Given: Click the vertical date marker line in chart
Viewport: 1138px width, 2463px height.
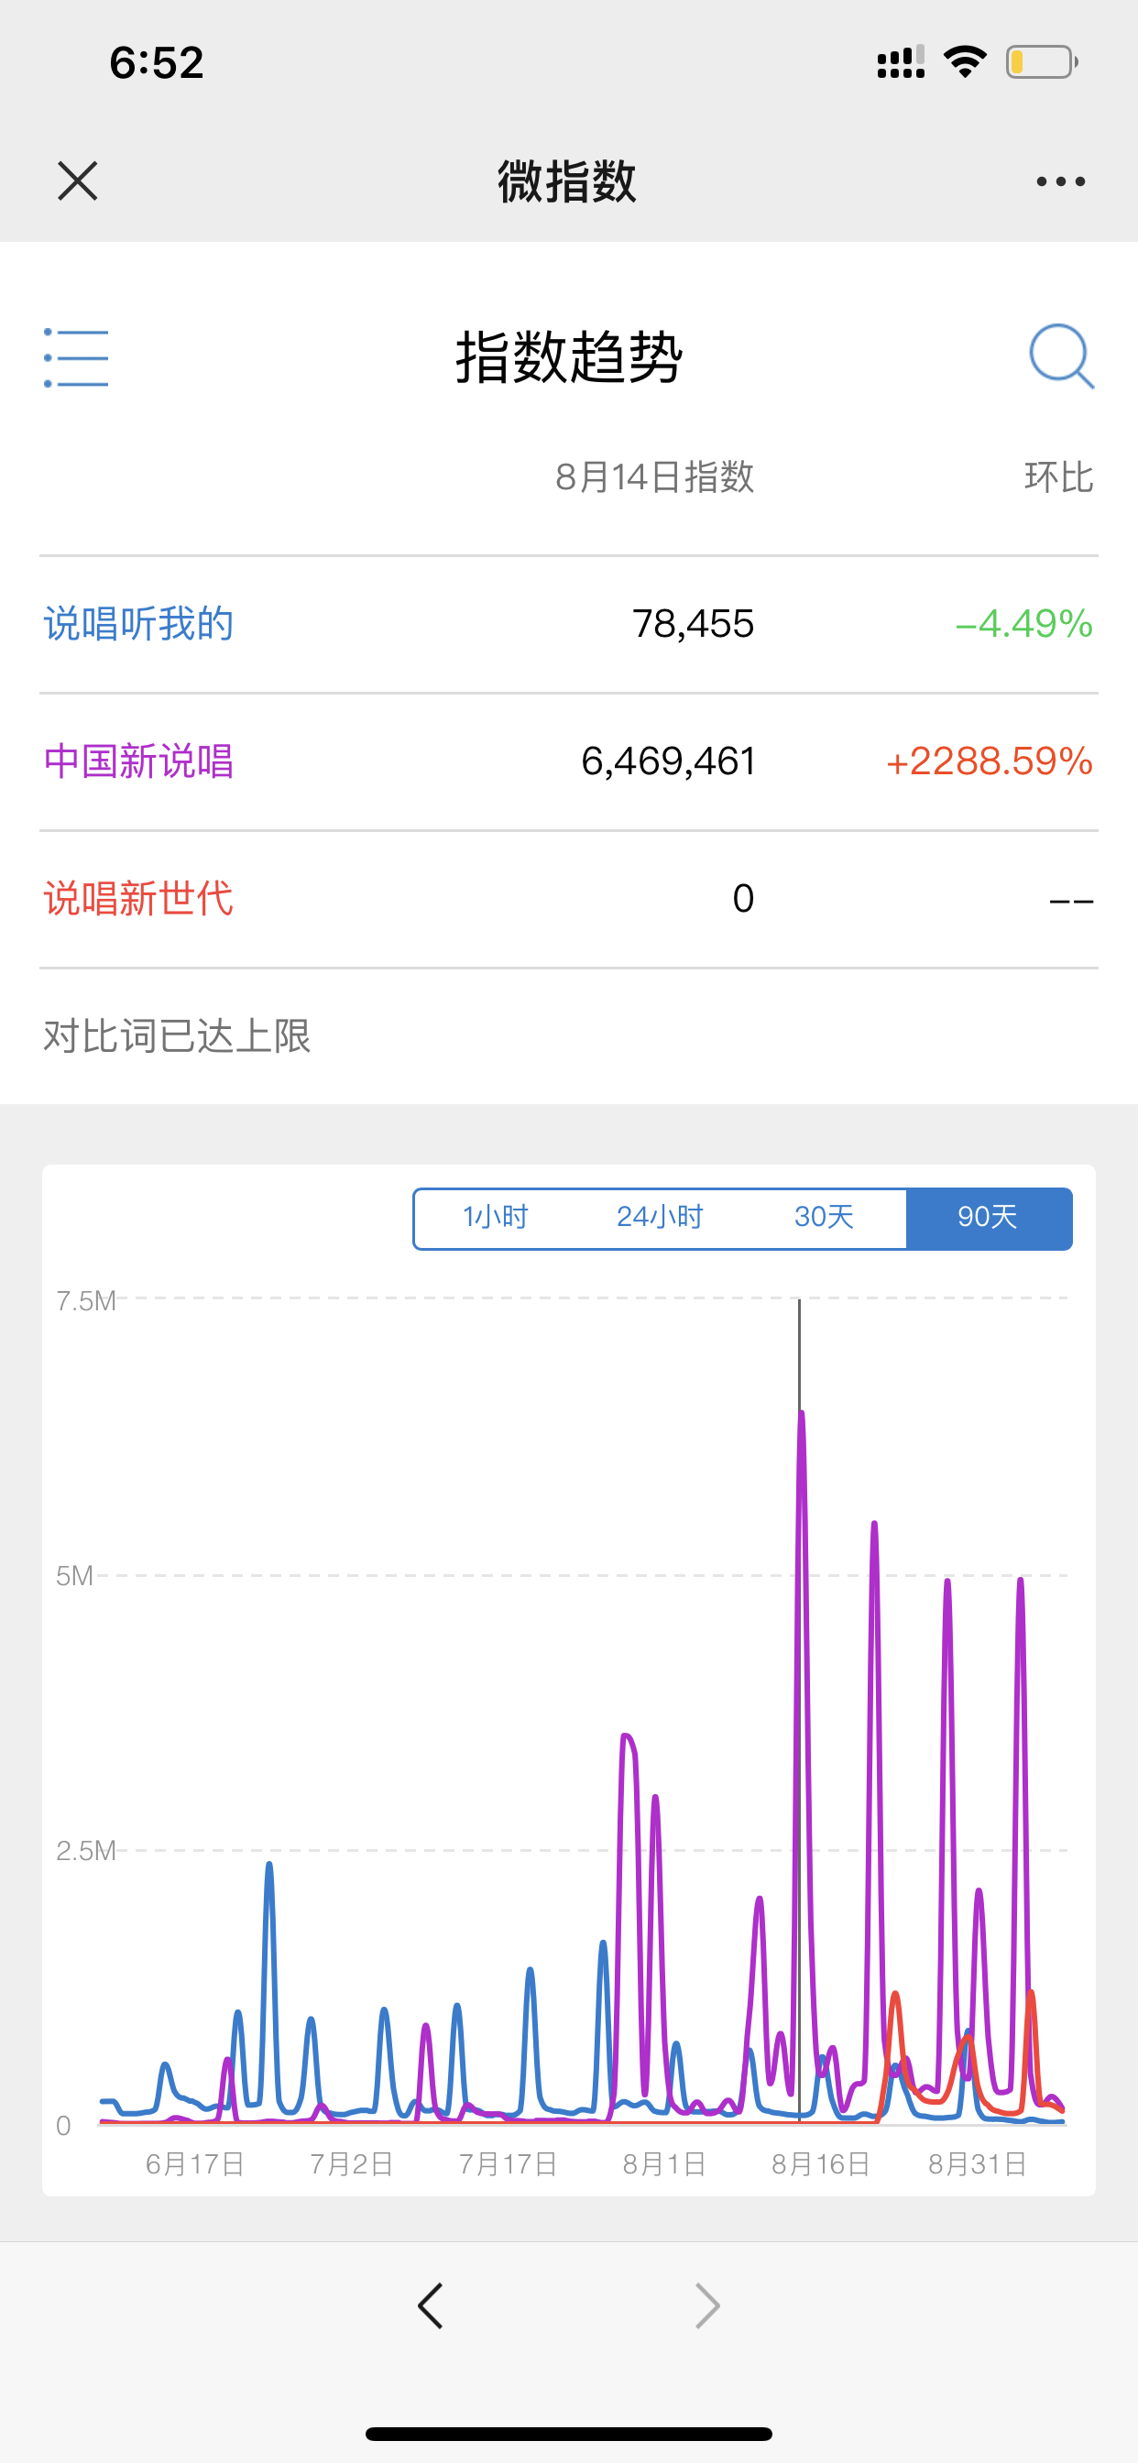Looking at the screenshot, I should (x=800, y=1710).
